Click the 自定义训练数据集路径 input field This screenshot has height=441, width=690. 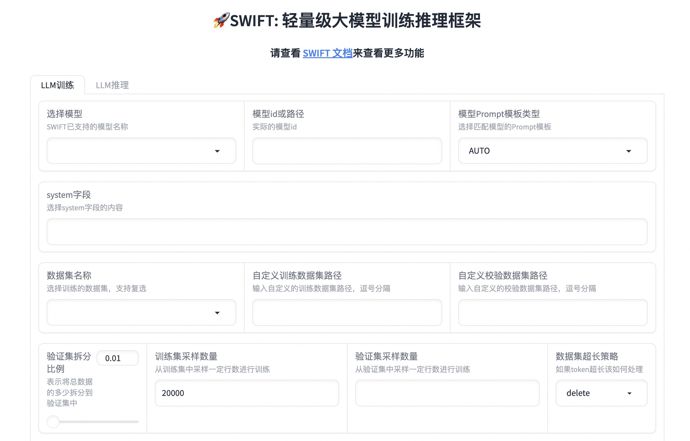[347, 313]
